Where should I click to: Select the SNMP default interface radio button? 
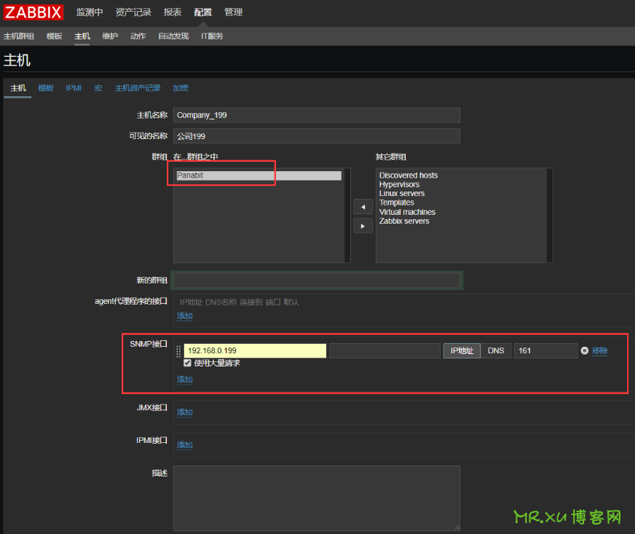point(584,350)
